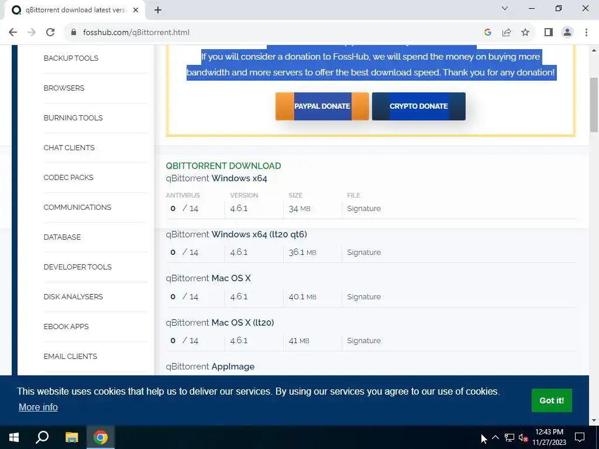
Task: Open the More info cookie link
Action: pyautogui.click(x=38, y=407)
